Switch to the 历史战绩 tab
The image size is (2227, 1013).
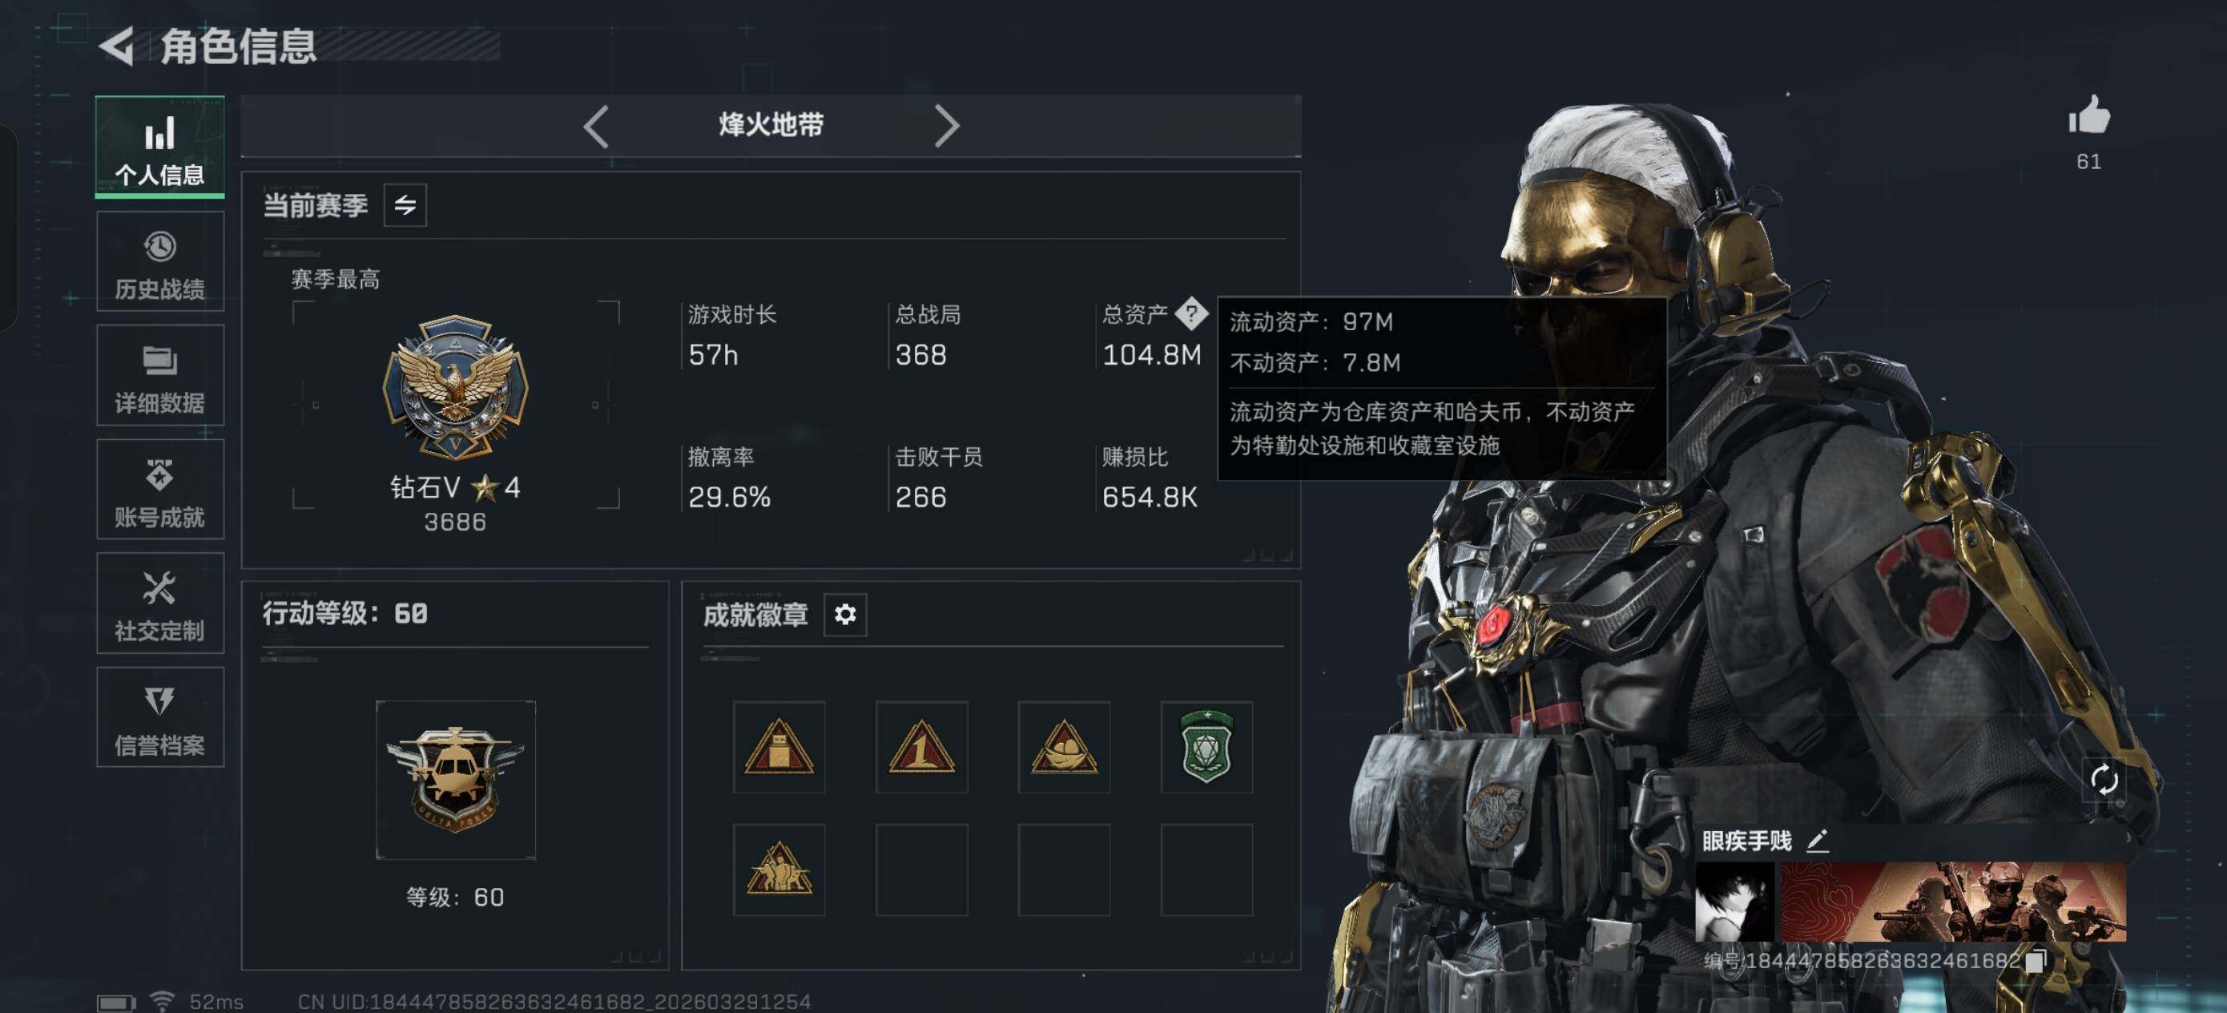click(x=160, y=263)
